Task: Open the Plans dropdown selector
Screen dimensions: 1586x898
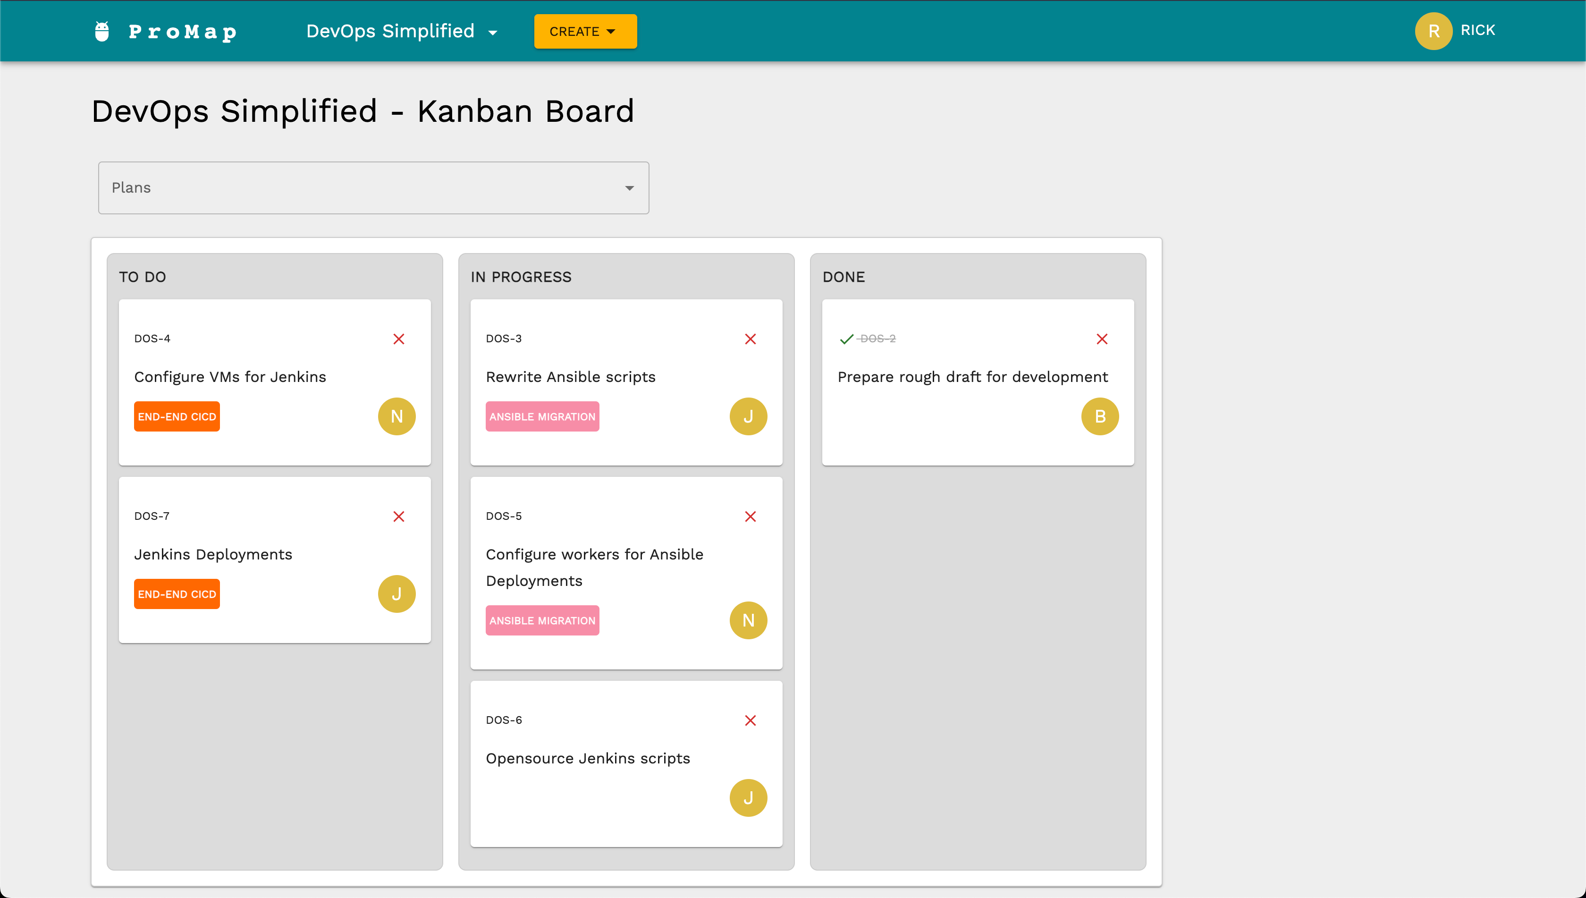Action: tap(373, 187)
